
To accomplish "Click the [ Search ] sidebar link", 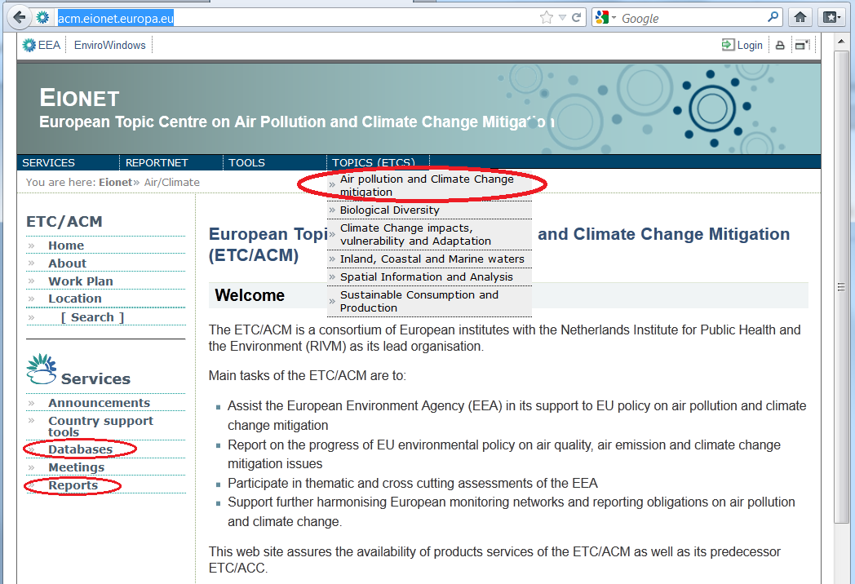I will pyautogui.click(x=92, y=317).
